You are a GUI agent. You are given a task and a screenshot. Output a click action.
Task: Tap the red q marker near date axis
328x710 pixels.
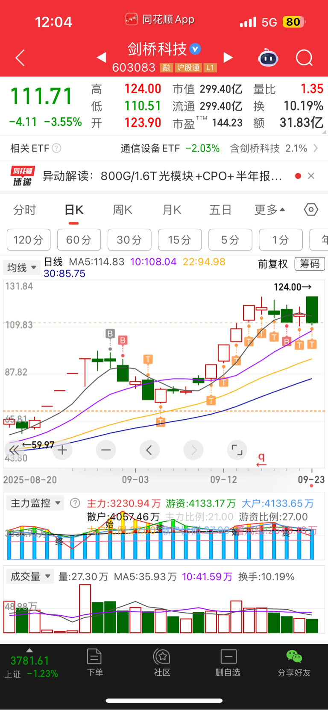click(261, 459)
